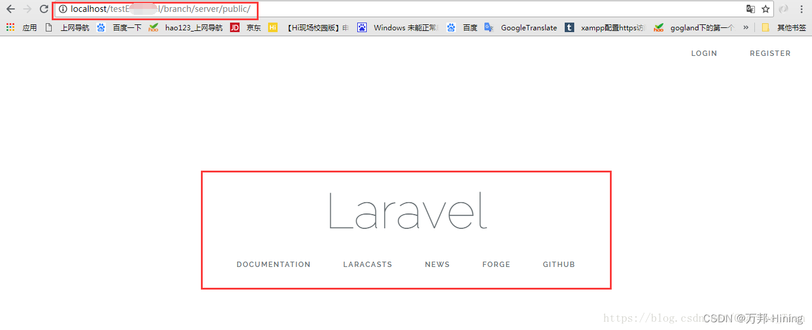Open the 上网导航 bookmark
This screenshot has width=812, height=330.
[67, 27]
